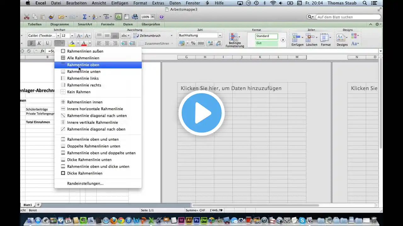Click the decrease indent icon
The width and height of the screenshot is (403, 226).
124,43
